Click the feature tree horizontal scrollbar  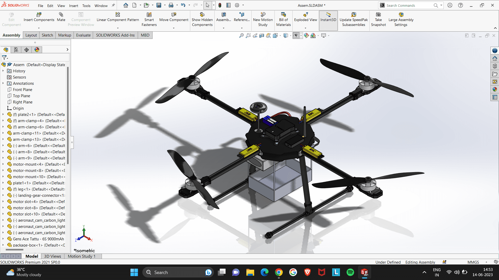coord(15,250)
